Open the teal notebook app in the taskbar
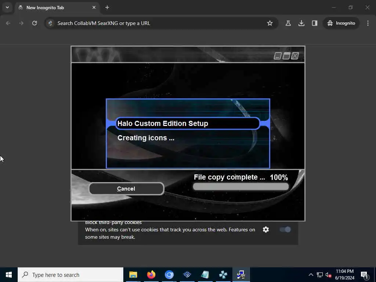Image resolution: width=376 pixels, height=282 pixels. click(x=205, y=275)
